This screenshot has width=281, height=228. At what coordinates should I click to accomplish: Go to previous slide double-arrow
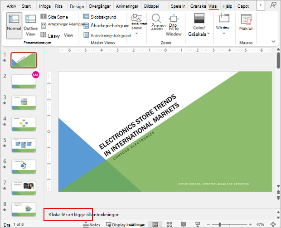coord(278,192)
